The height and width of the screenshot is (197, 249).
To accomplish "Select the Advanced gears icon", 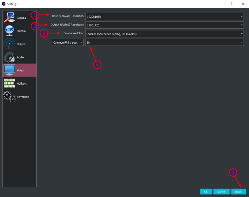I will pyautogui.click(x=9, y=97).
